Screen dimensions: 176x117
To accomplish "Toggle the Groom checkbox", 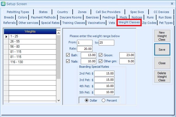I will pos(100,55).
